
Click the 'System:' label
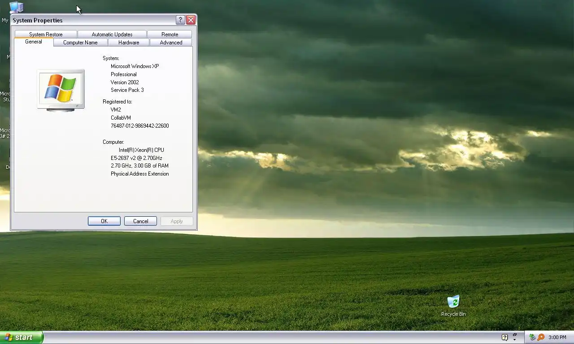click(111, 58)
